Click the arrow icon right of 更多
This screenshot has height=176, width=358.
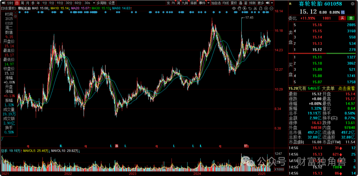[x=268, y=3]
